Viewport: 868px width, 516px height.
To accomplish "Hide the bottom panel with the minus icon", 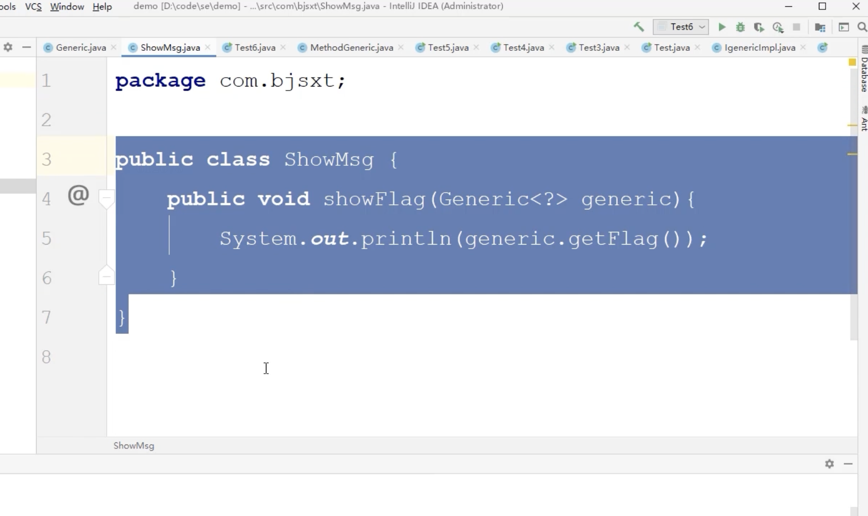I will tap(848, 464).
